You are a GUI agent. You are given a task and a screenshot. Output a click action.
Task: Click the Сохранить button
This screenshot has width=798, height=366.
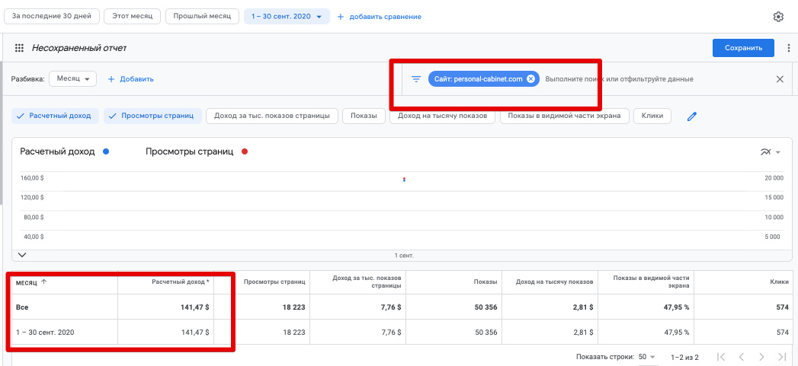tap(743, 48)
